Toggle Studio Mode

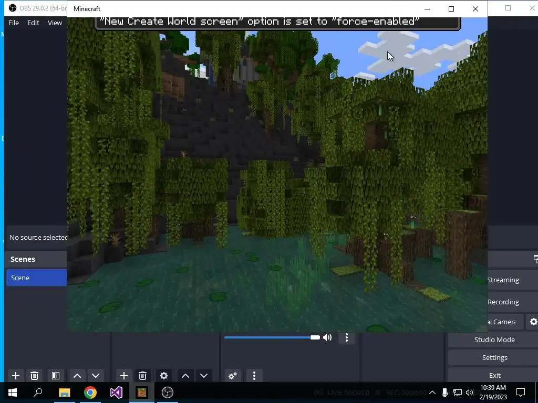[494, 340]
